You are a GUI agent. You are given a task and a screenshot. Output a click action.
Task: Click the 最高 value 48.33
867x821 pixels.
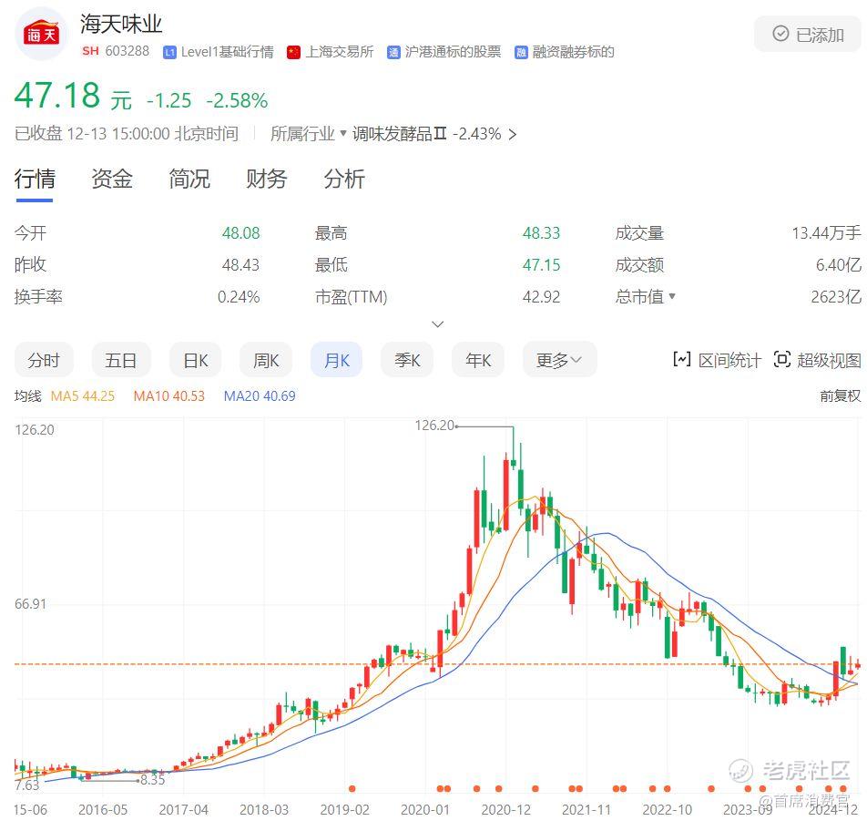pyautogui.click(x=541, y=233)
